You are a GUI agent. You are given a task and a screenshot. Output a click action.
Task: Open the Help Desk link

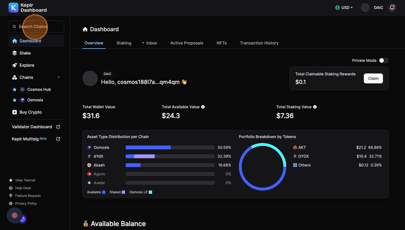(23, 188)
